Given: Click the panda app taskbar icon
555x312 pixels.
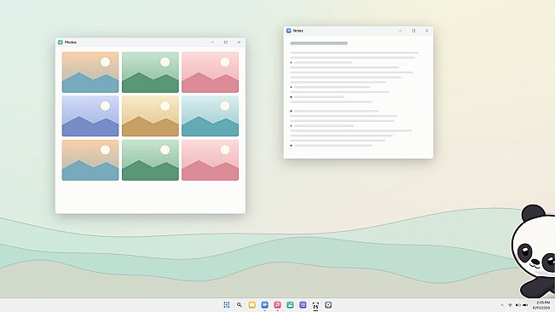Looking at the screenshot, I should click(x=315, y=304).
